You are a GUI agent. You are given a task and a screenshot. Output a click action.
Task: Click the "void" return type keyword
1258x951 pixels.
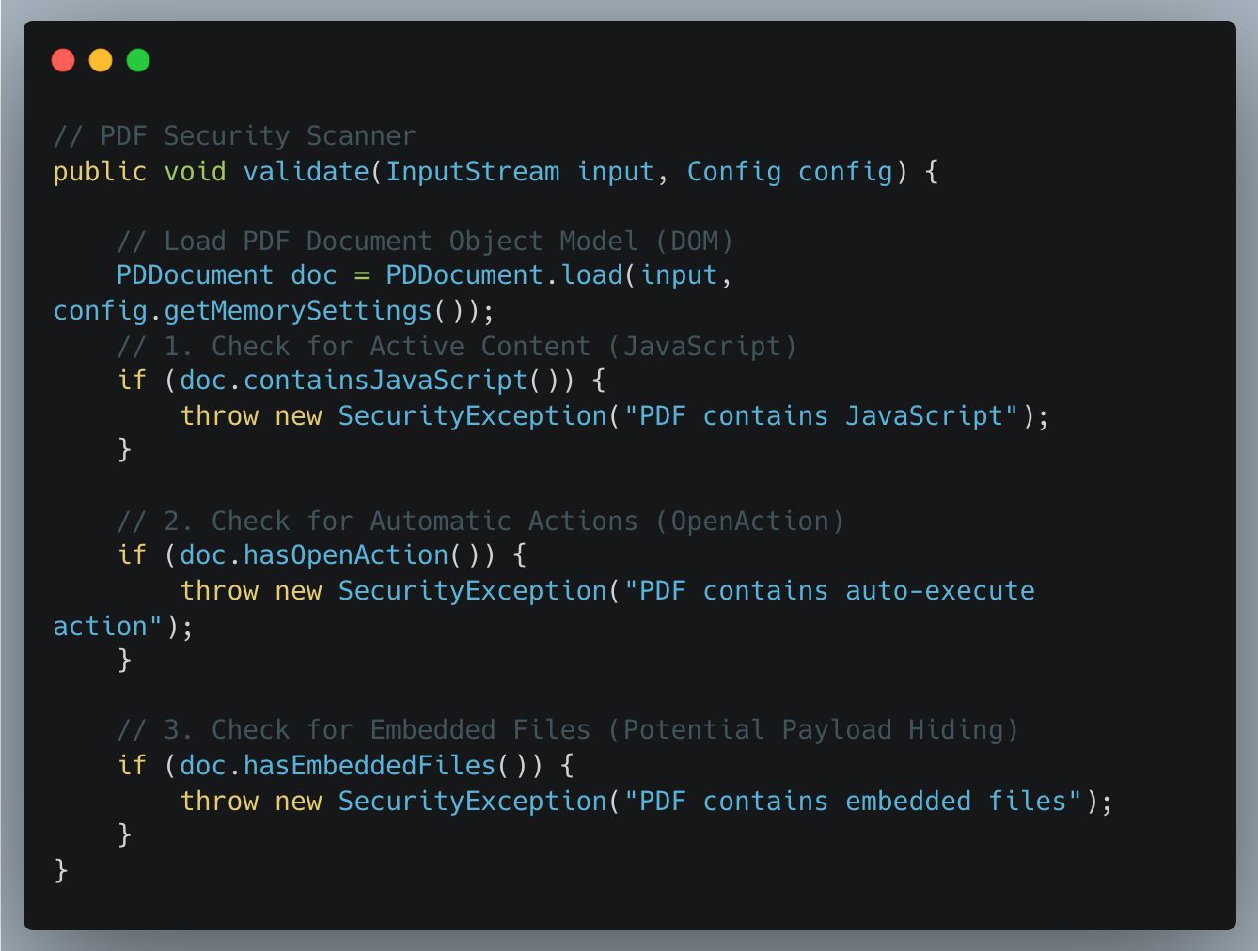click(x=195, y=172)
